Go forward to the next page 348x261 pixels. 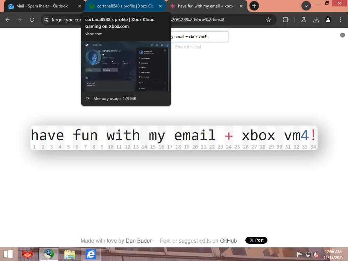(19, 20)
